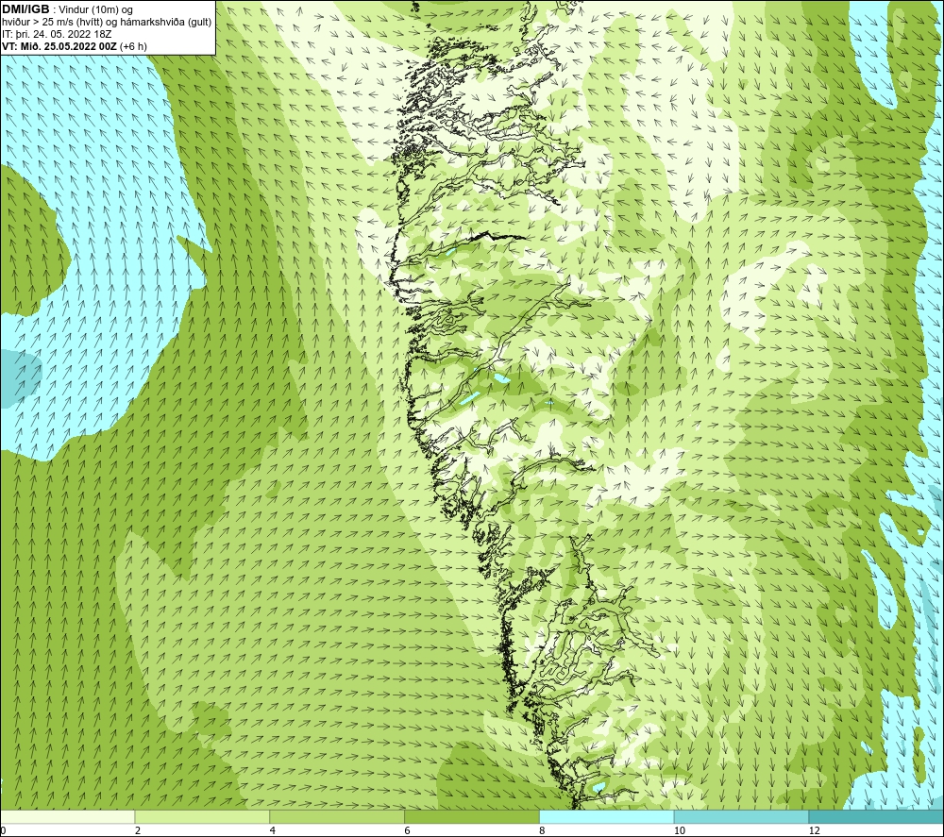Click the legend value label 2

(138, 830)
